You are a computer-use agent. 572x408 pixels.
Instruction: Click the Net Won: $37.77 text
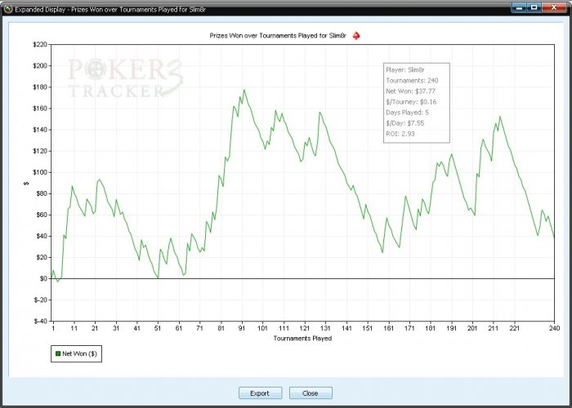point(410,91)
